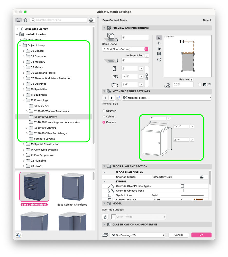The image size is (228, 257).
Task: Pick the Base Cabinet Chamfered thumbnail
Action: [x=72, y=187]
